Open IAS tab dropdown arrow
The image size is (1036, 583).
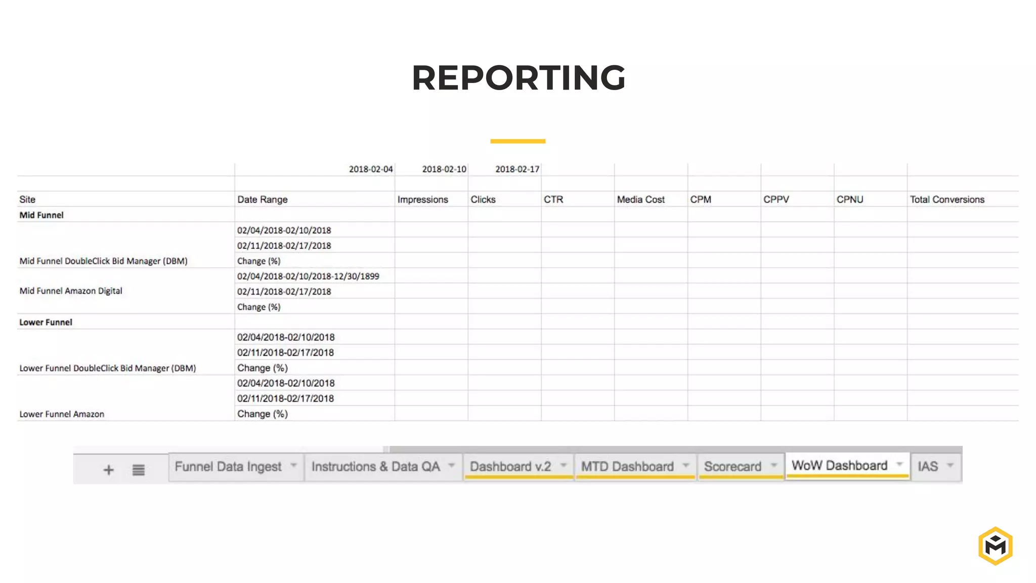950,465
